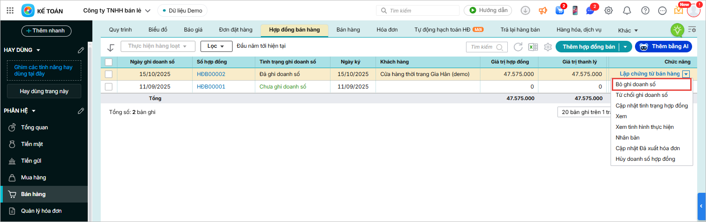Tick checkbox for contract HĐB00002 row
Screen dimensions: 706x222
[x=109, y=74]
